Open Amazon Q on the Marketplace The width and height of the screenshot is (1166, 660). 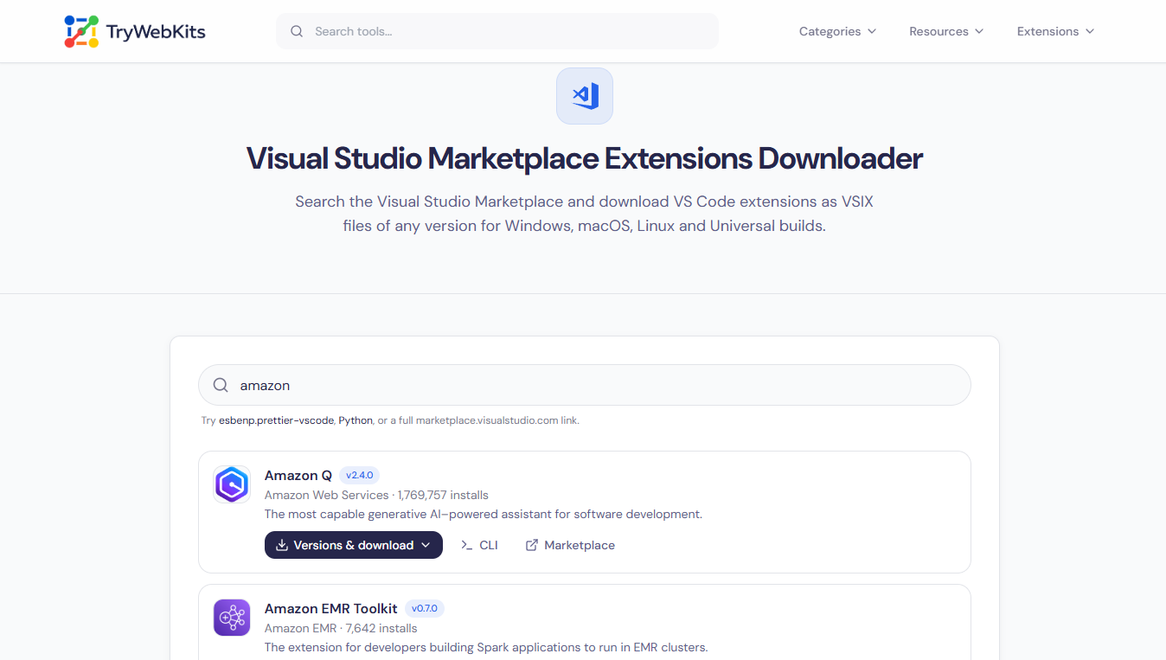pyautogui.click(x=570, y=545)
